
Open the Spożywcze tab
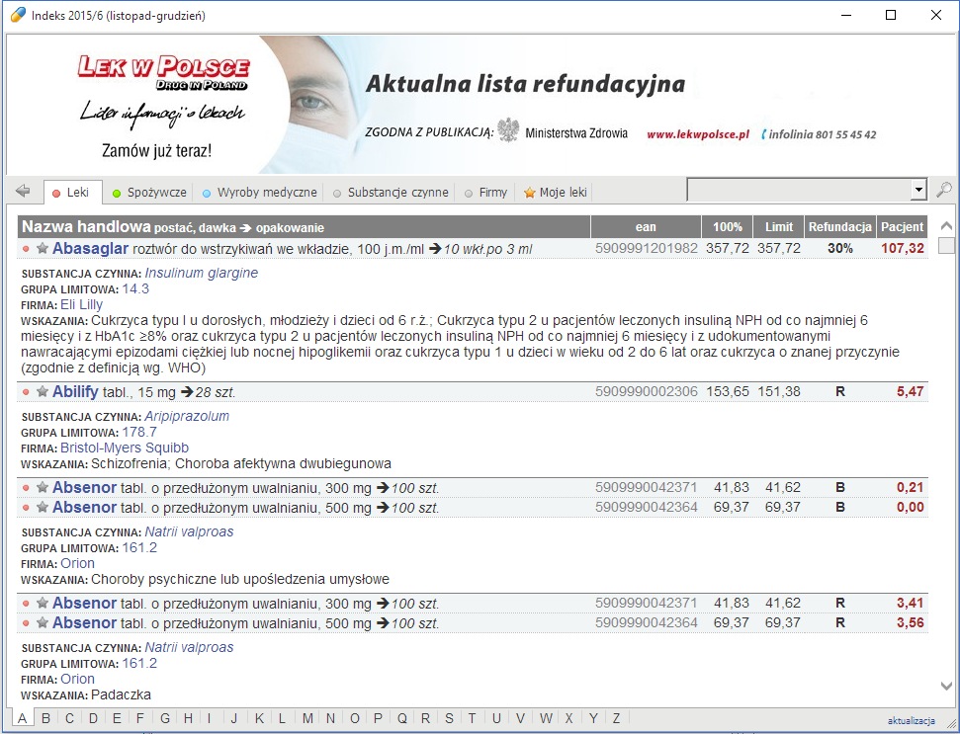click(149, 193)
